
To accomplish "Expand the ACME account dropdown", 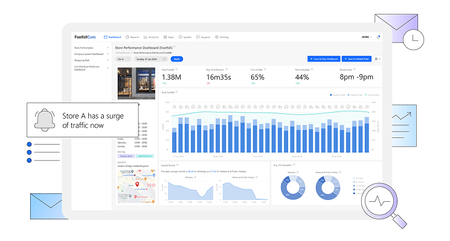I will pyautogui.click(x=366, y=37).
